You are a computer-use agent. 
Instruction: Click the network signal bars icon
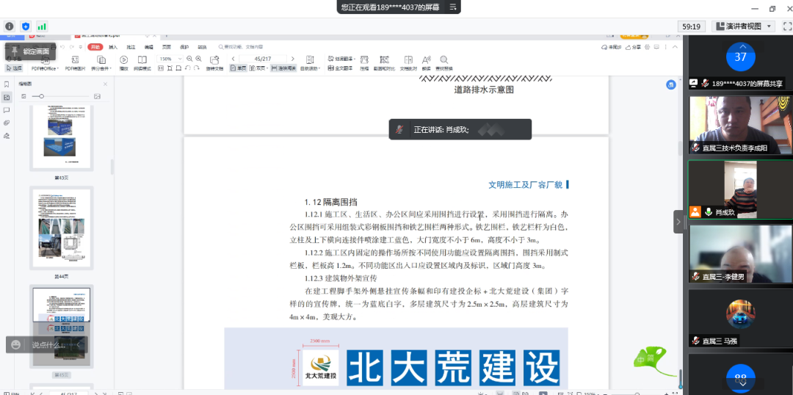coord(42,26)
